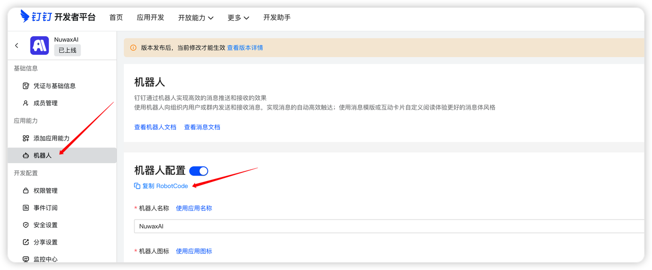This screenshot has width=652, height=270.
Task: Click 使用应用名称 link
Action: 194,208
